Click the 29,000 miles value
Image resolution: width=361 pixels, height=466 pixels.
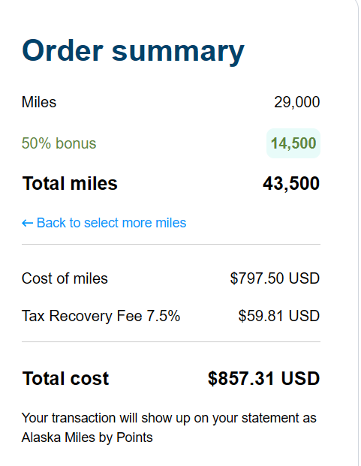[296, 102]
